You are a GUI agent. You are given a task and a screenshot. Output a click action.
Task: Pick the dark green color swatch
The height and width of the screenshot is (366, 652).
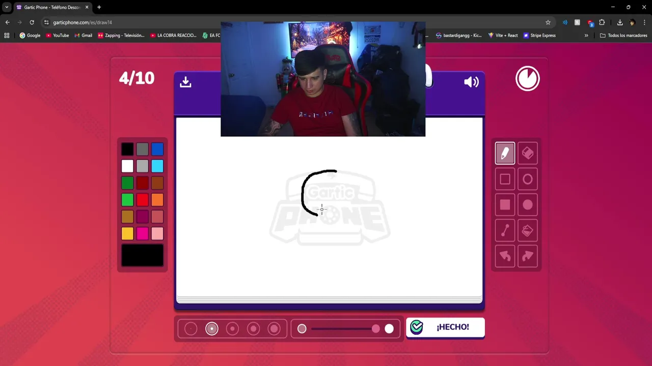127,183
